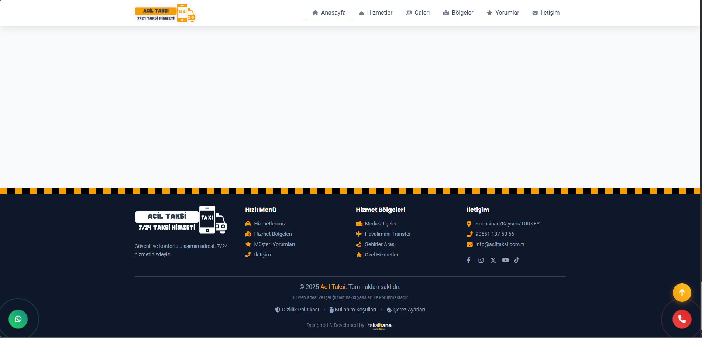
Task: Switch to the Galeri page
Action: (418, 13)
